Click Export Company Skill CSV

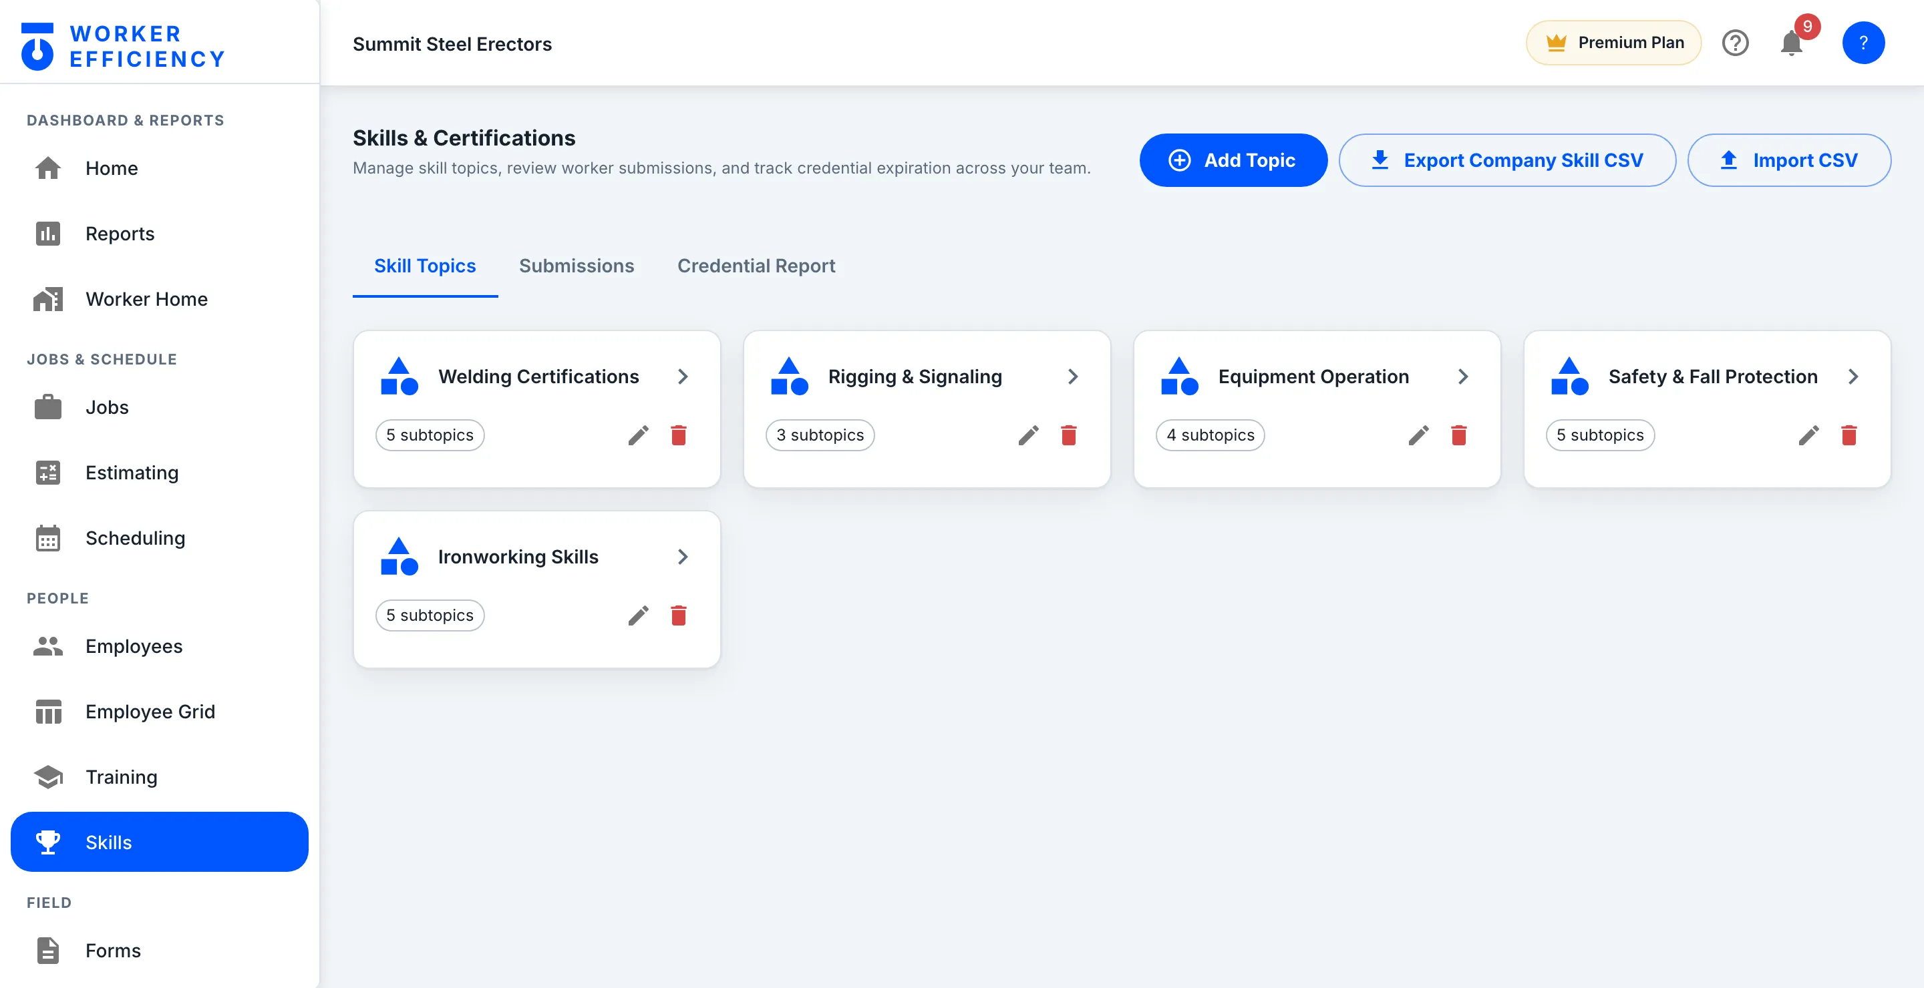[x=1506, y=160]
